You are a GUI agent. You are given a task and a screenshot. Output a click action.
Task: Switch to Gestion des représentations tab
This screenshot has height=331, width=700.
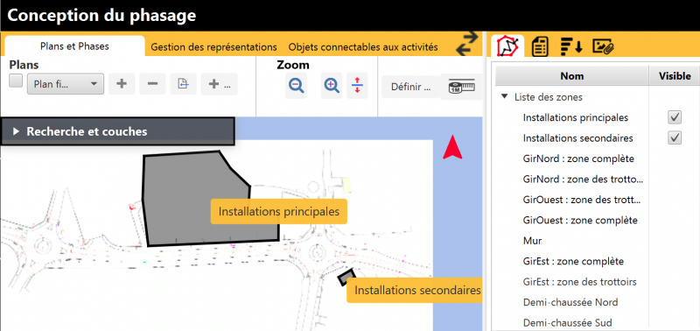point(213,47)
